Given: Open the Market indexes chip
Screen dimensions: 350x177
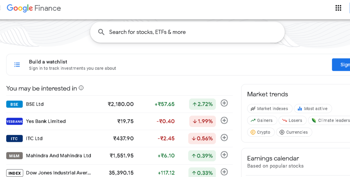Looking at the screenshot, I should [x=270, y=109].
